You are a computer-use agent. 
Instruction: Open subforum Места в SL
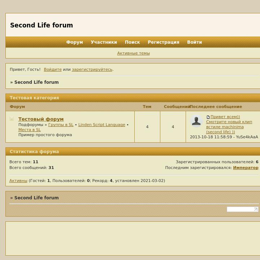30,130
